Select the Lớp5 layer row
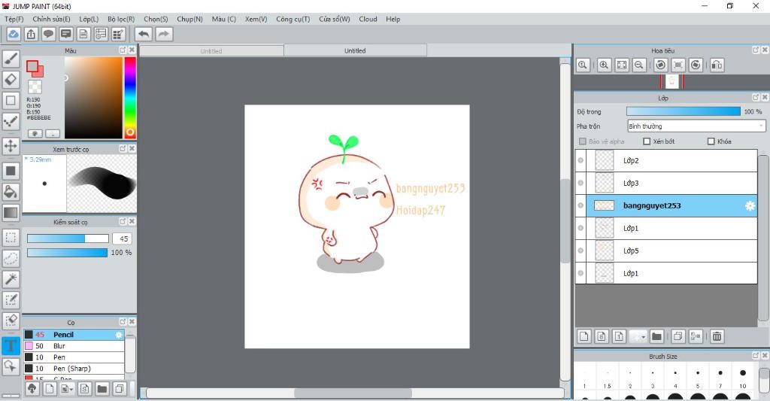 click(666, 251)
